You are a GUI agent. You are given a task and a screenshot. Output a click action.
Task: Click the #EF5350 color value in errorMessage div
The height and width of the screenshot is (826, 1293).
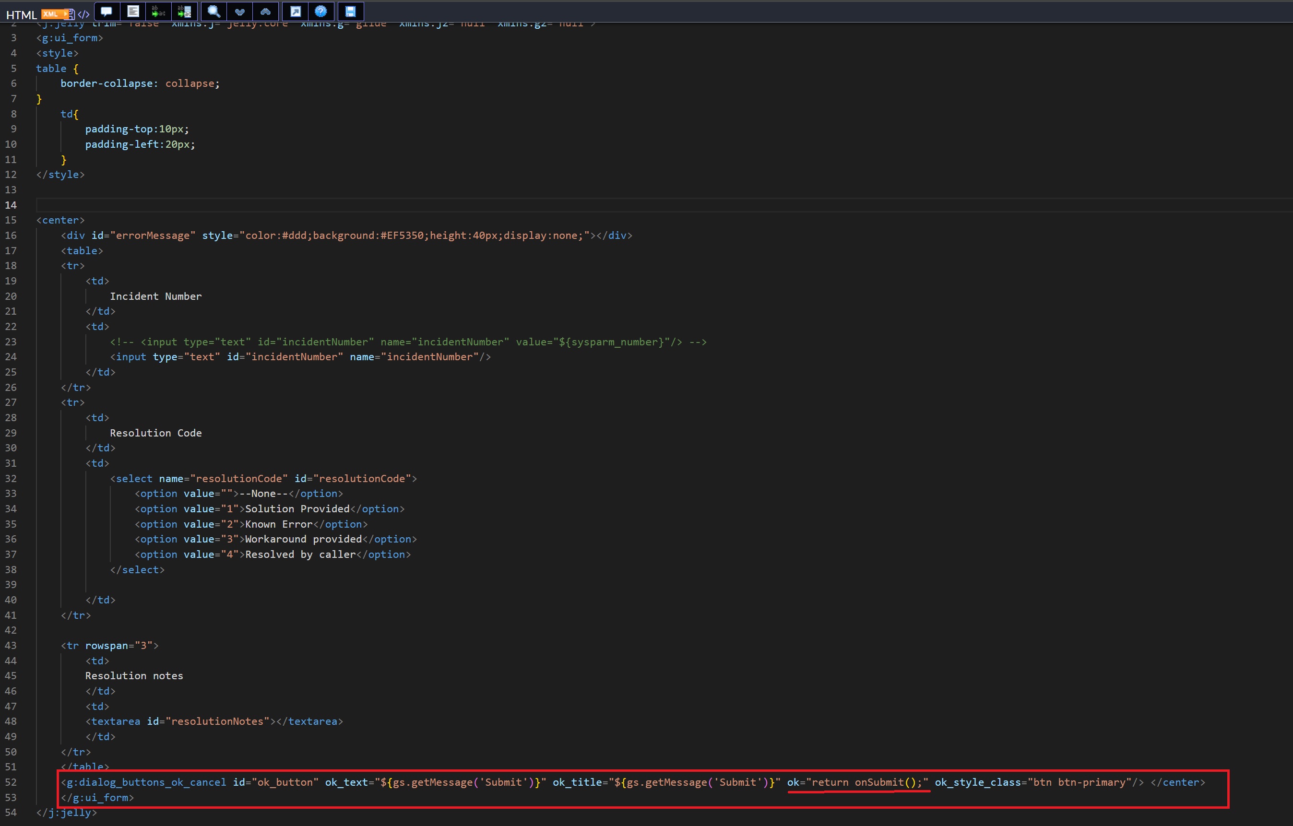point(402,236)
